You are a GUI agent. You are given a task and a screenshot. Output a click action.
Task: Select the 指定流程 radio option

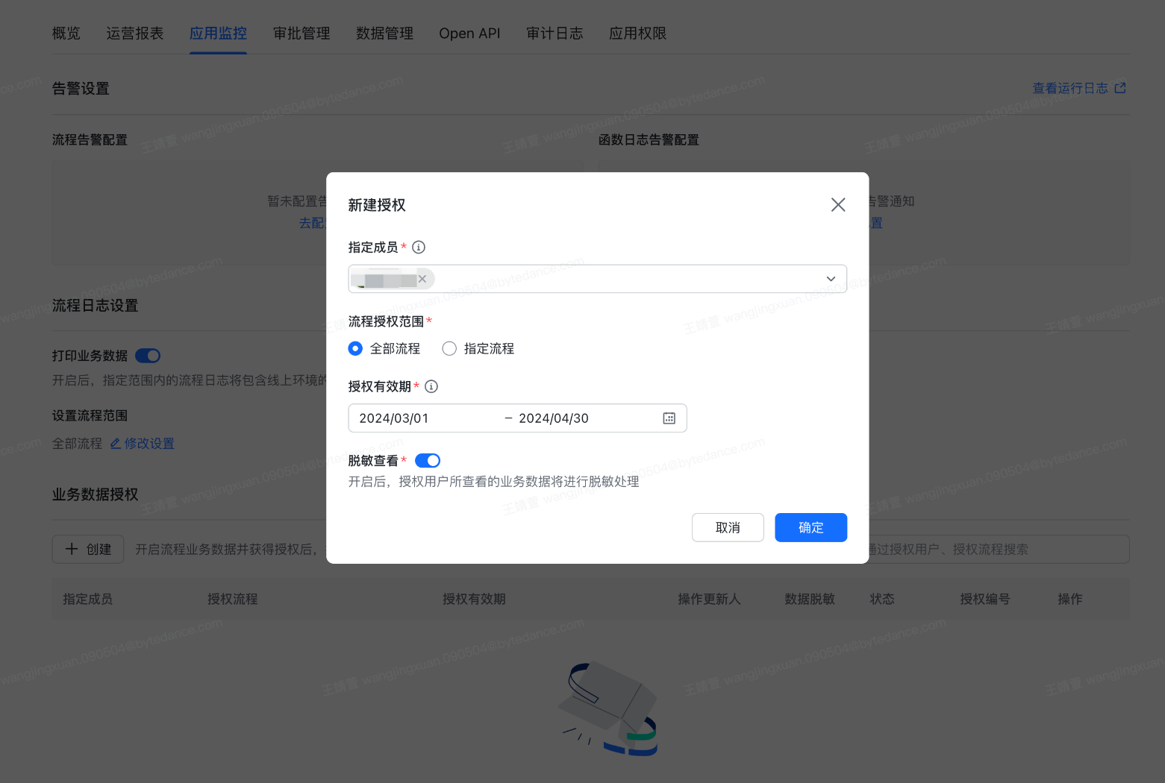[x=449, y=348]
